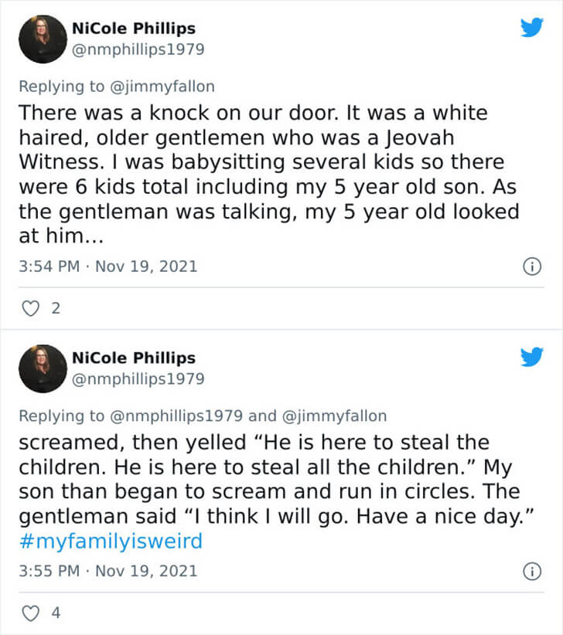Open the 3:54 PM Nov 19, 2021 timestamp
Image resolution: width=563 pixels, height=635 pixels.
pos(107,267)
